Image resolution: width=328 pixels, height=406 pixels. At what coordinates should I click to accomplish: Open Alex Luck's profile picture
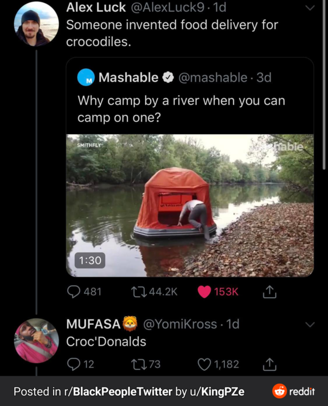[36, 24]
